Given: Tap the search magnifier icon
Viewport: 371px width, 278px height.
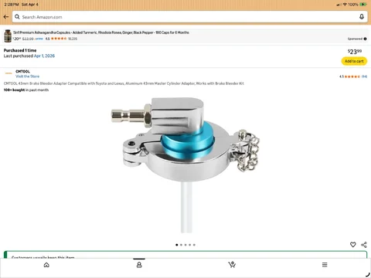Looking at the screenshot, I should coord(17,17).
